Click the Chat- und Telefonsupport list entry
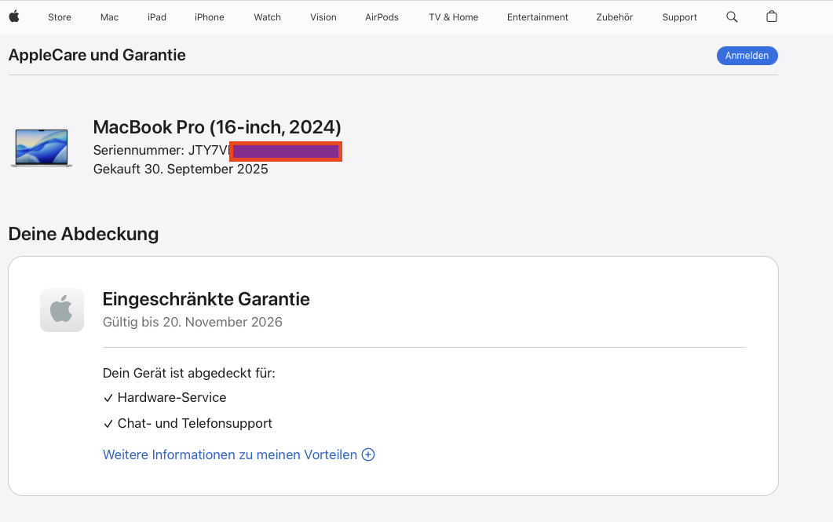833x522 pixels. click(188, 423)
